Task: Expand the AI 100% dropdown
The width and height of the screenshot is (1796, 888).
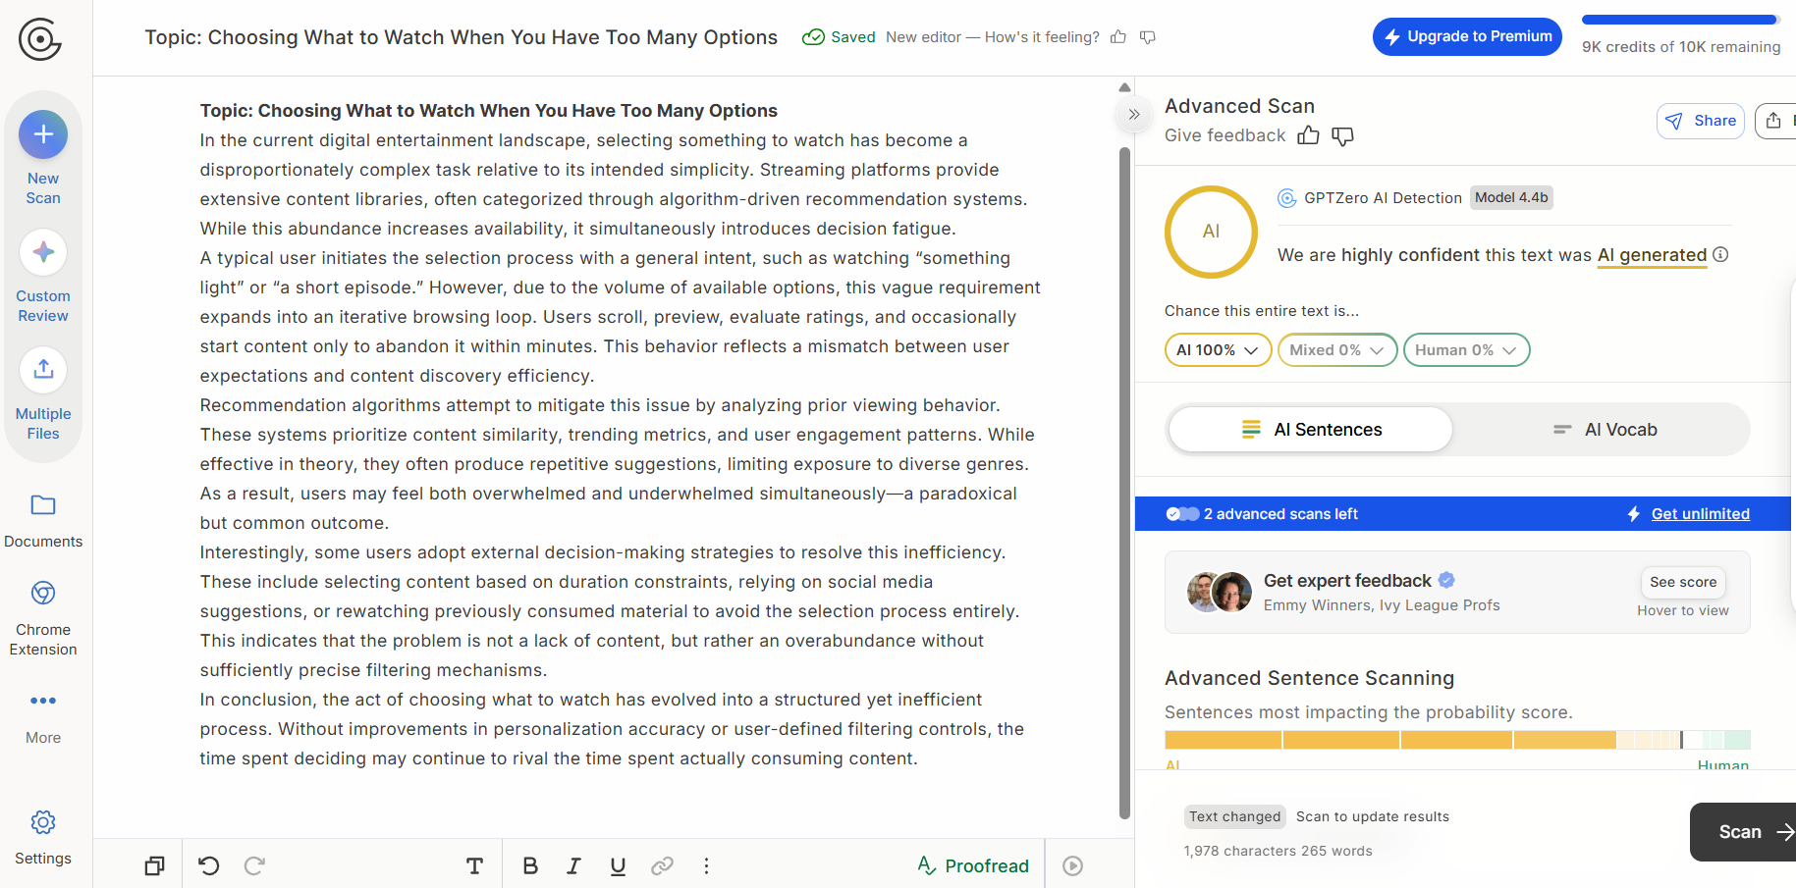Action: [1218, 350]
